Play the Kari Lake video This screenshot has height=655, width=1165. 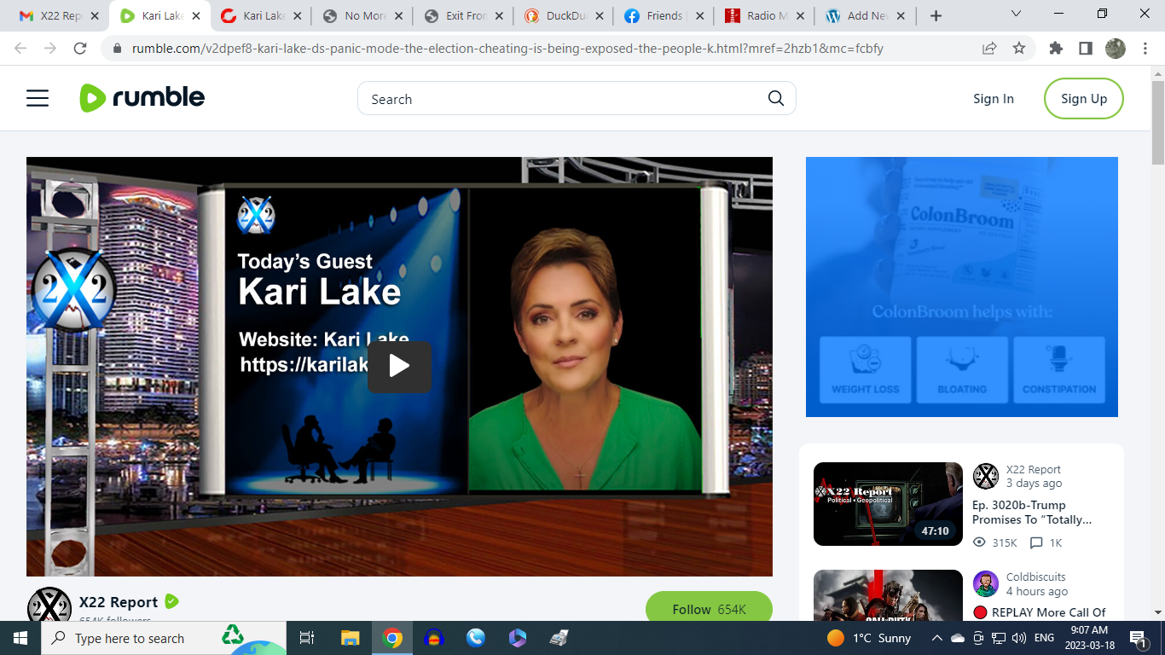tap(399, 367)
